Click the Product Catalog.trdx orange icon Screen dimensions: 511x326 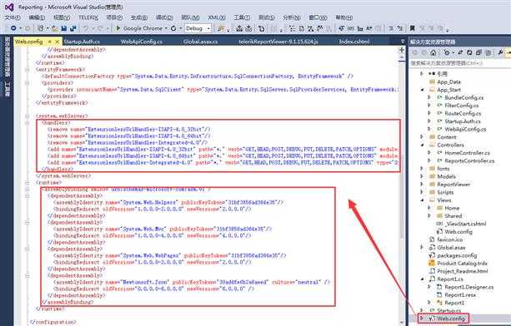[x=432, y=264]
